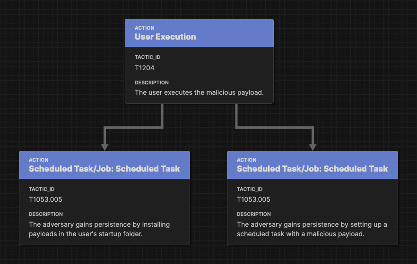The image size is (417, 264).
Task: Click DESCRIPTION label in scheduled task payload node
Action: [254, 214]
